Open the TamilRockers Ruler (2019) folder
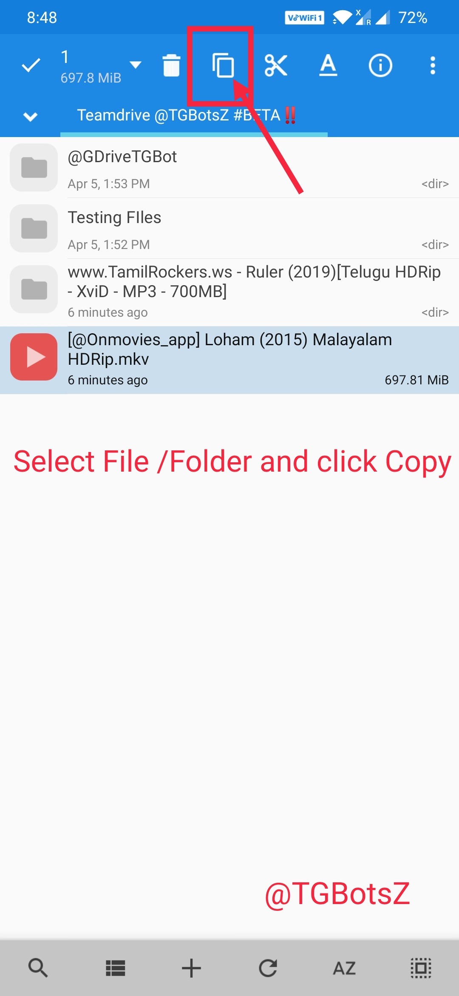Viewport: 459px width, 996px height. (x=229, y=292)
